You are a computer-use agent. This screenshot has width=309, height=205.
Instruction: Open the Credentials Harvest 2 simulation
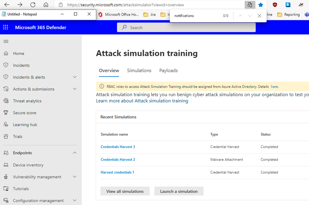(x=118, y=159)
